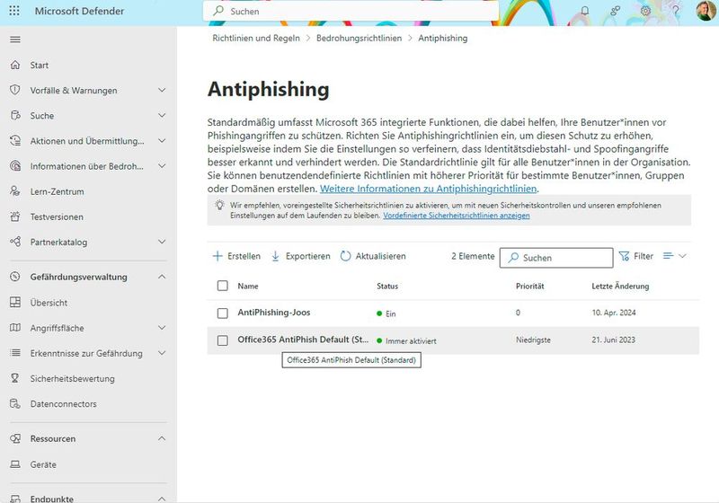Screen dimensions: 719x503
Task: Focus the policy list Suchen field
Action: click(556, 258)
